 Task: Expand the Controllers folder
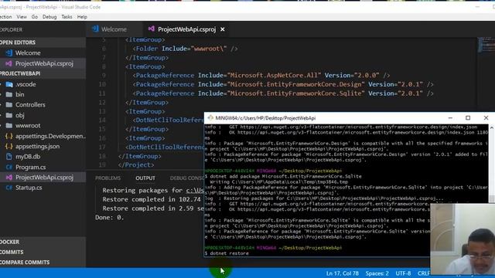[x=30, y=105]
